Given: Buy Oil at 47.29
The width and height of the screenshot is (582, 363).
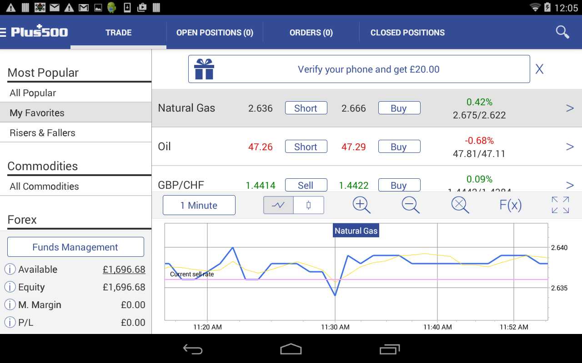Looking at the screenshot, I should click(399, 147).
